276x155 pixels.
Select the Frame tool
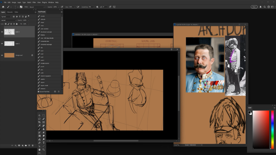pos(44,122)
